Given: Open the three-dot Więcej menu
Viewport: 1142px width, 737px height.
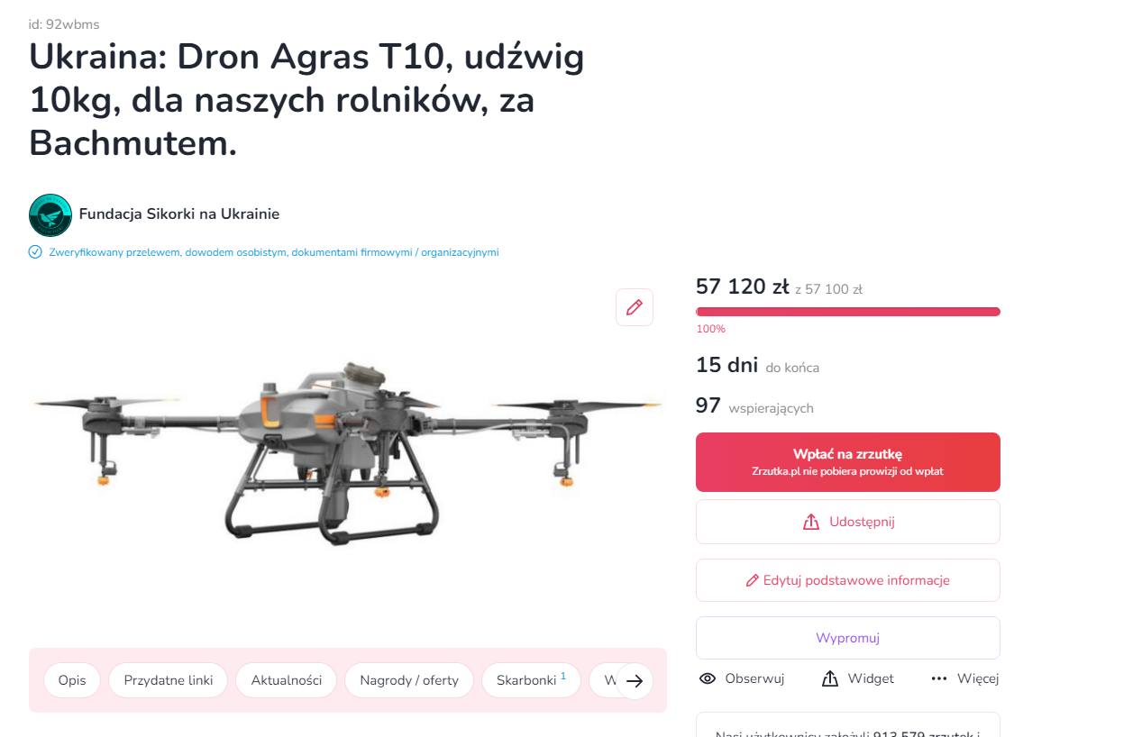Looking at the screenshot, I should tap(939, 678).
